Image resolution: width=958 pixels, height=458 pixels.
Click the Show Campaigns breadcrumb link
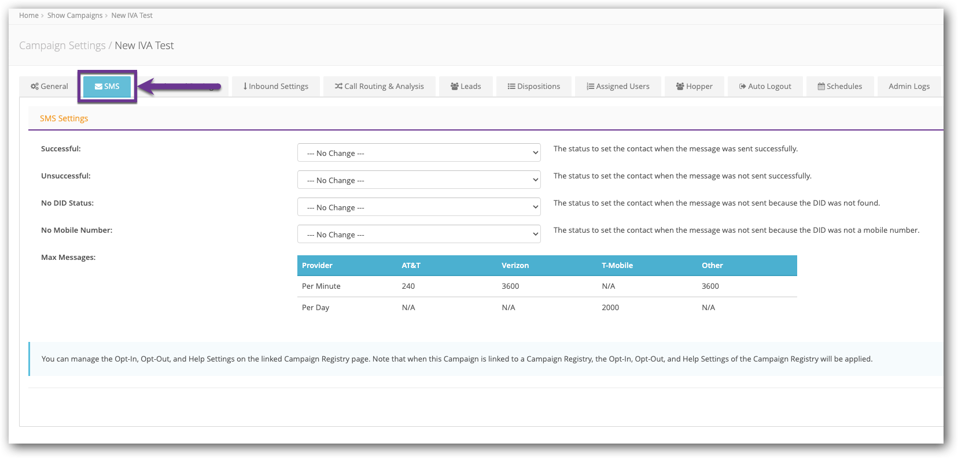75,16
